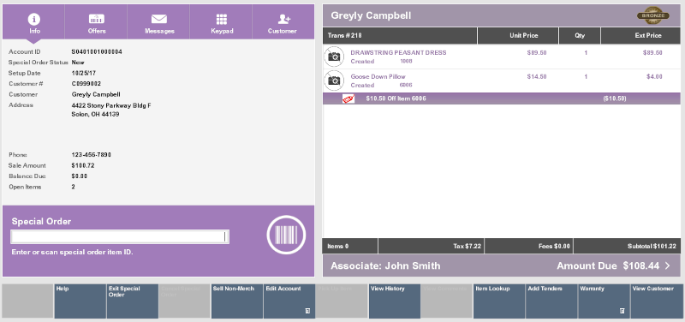685x322 pixels.
Task: Click Sell Non-Merch button
Action: pyautogui.click(x=237, y=301)
